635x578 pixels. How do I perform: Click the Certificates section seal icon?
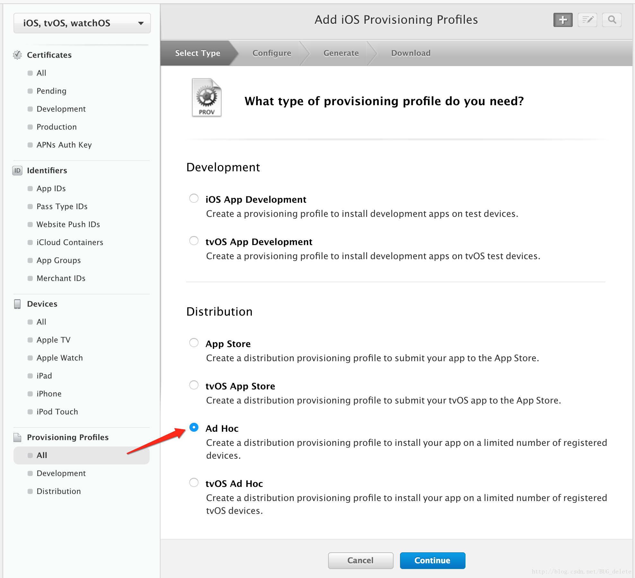pyautogui.click(x=17, y=55)
